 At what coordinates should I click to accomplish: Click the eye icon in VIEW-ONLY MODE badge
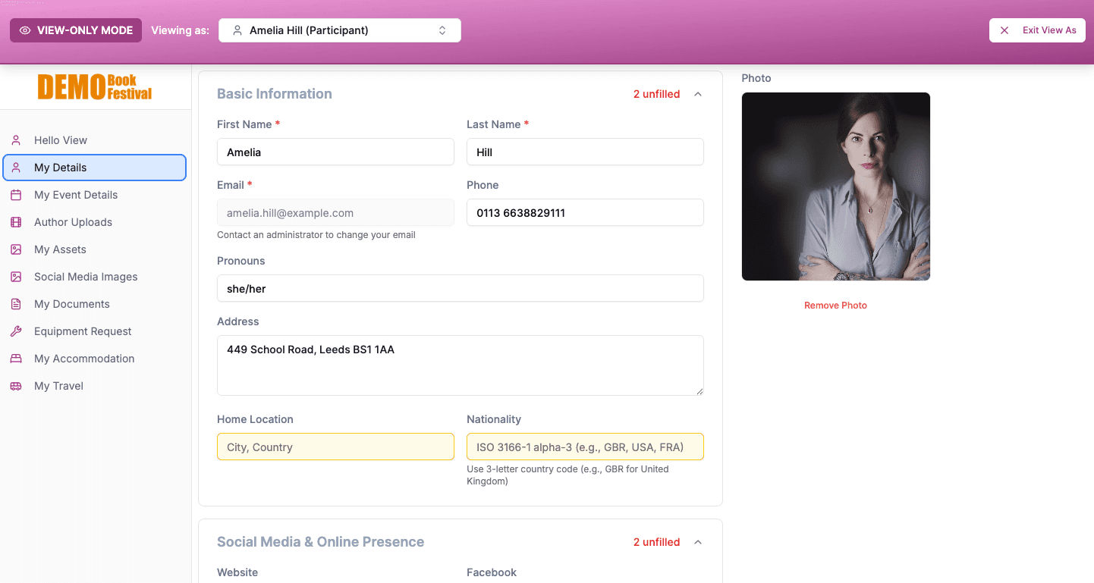click(x=25, y=30)
